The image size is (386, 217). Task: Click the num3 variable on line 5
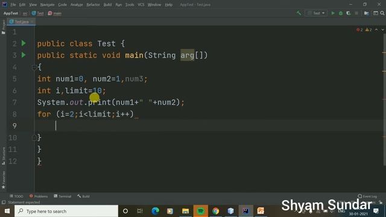click(134, 79)
